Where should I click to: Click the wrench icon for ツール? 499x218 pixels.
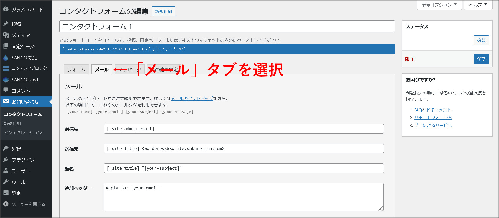coord(6,182)
